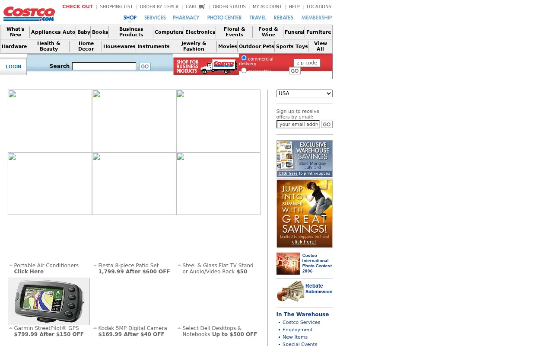Image resolution: width=553 pixels, height=346 pixels.
Task: Open the Order Status link
Action: [x=229, y=6]
